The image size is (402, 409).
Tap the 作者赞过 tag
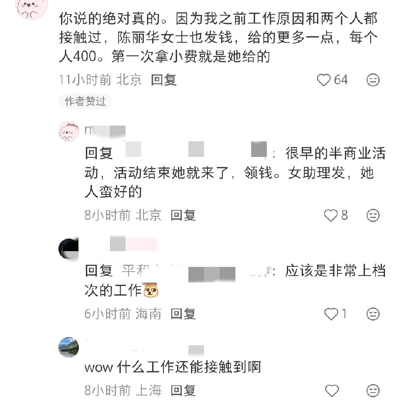pyautogui.click(x=85, y=101)
